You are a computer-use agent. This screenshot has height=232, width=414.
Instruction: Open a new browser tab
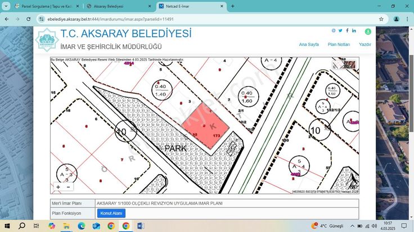click(233, 6)
